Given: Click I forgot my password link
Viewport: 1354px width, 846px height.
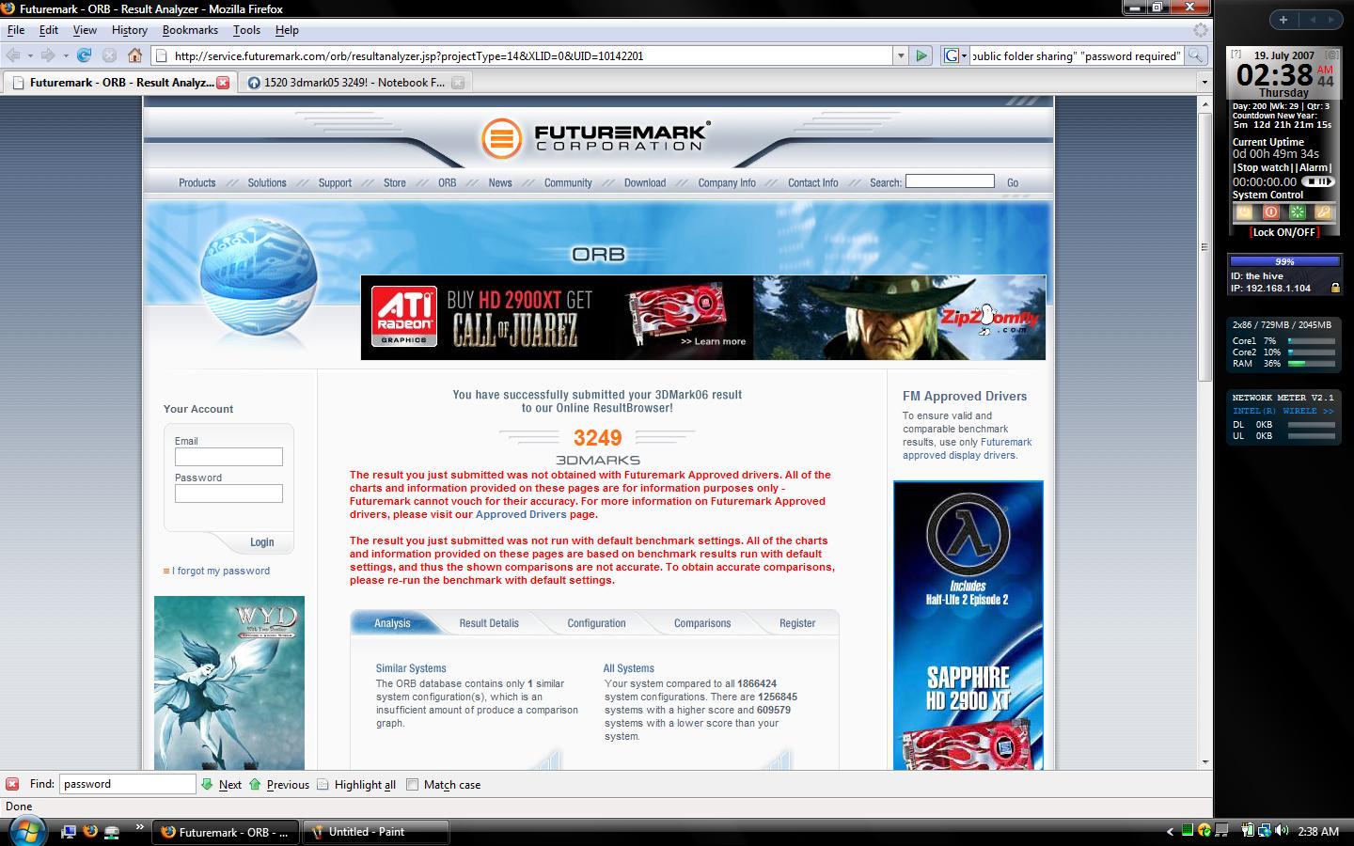Looking at the screenshot, I should (221, 571).
